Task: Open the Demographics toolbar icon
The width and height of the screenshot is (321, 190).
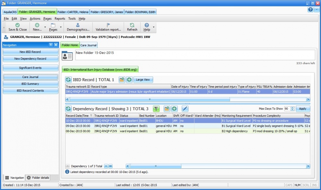Action: click(78, 25)
